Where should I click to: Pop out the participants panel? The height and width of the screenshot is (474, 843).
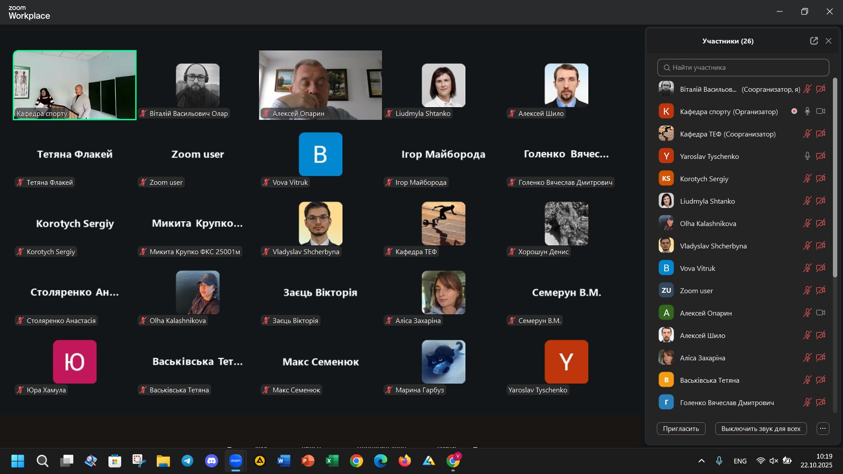(x=814, y=41)
